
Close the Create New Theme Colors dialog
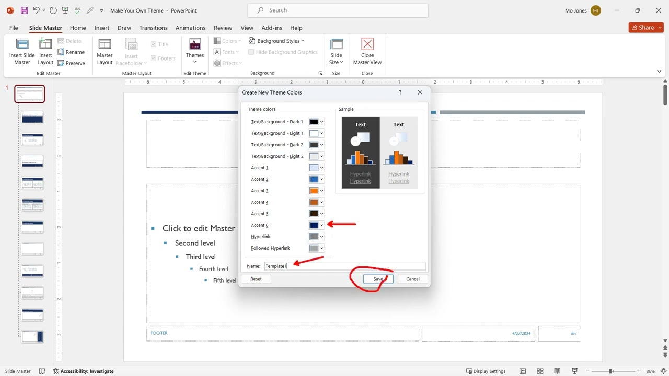point(420,92)
